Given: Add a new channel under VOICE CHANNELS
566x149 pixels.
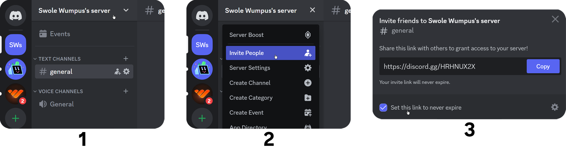Looking at the screenshot, I should point(126,91).
